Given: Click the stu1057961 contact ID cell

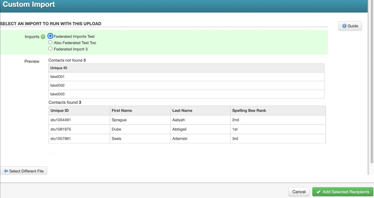Looking at the screenshot, I should (60, 139).
